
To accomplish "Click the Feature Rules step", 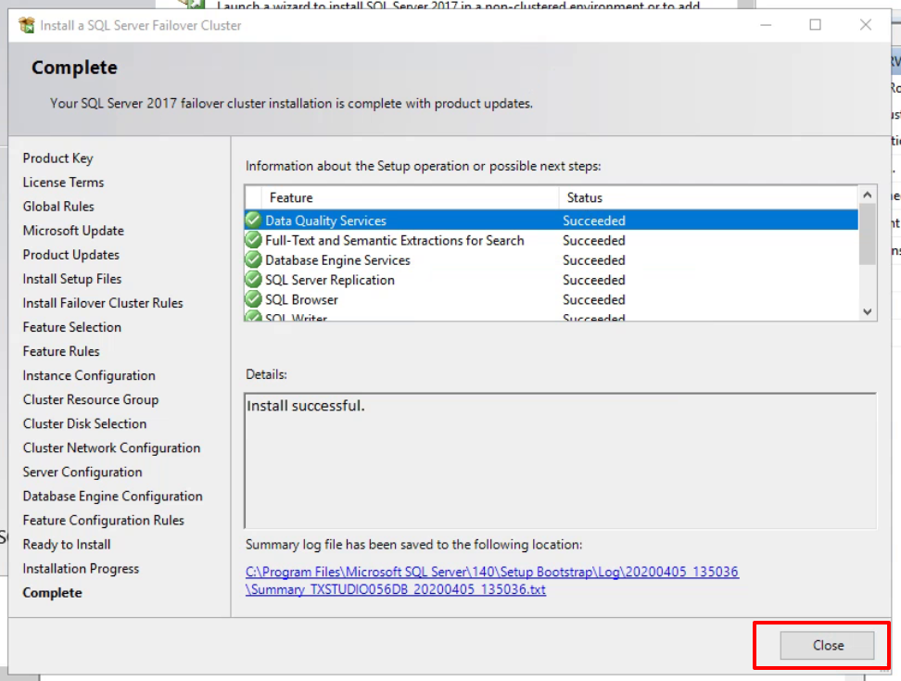I will click(61, 351).
